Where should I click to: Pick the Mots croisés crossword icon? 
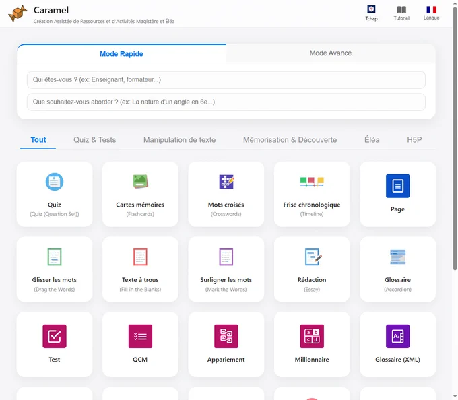pyautogui.click(x=226, y=182)
